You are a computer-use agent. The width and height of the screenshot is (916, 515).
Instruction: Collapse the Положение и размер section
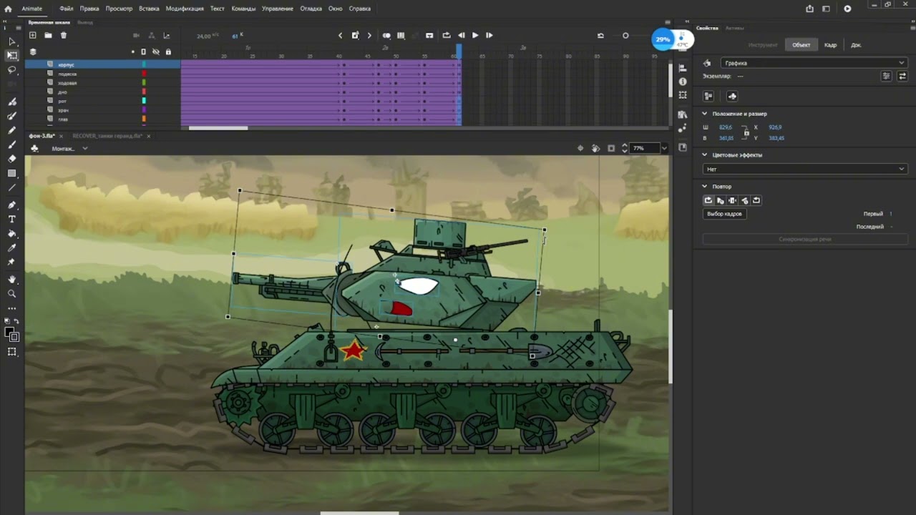(704, 114)
